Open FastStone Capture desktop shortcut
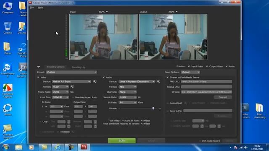Screen dimensions: 269x151 click(8, 91)
